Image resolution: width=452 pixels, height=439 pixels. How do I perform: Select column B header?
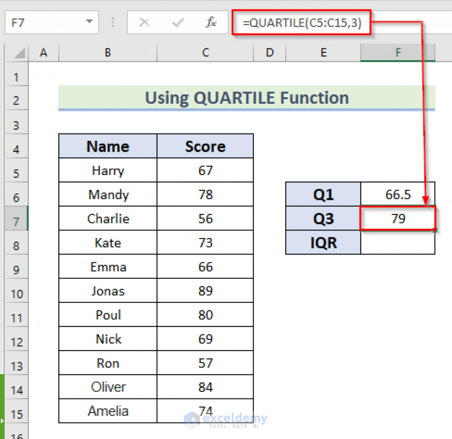[108, 52]
